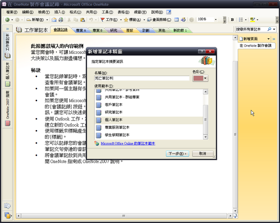Viewport: 280px width, 223px height.
Task: Select 共用筆記本 - 群組專案 template
Action: [149, 97]
